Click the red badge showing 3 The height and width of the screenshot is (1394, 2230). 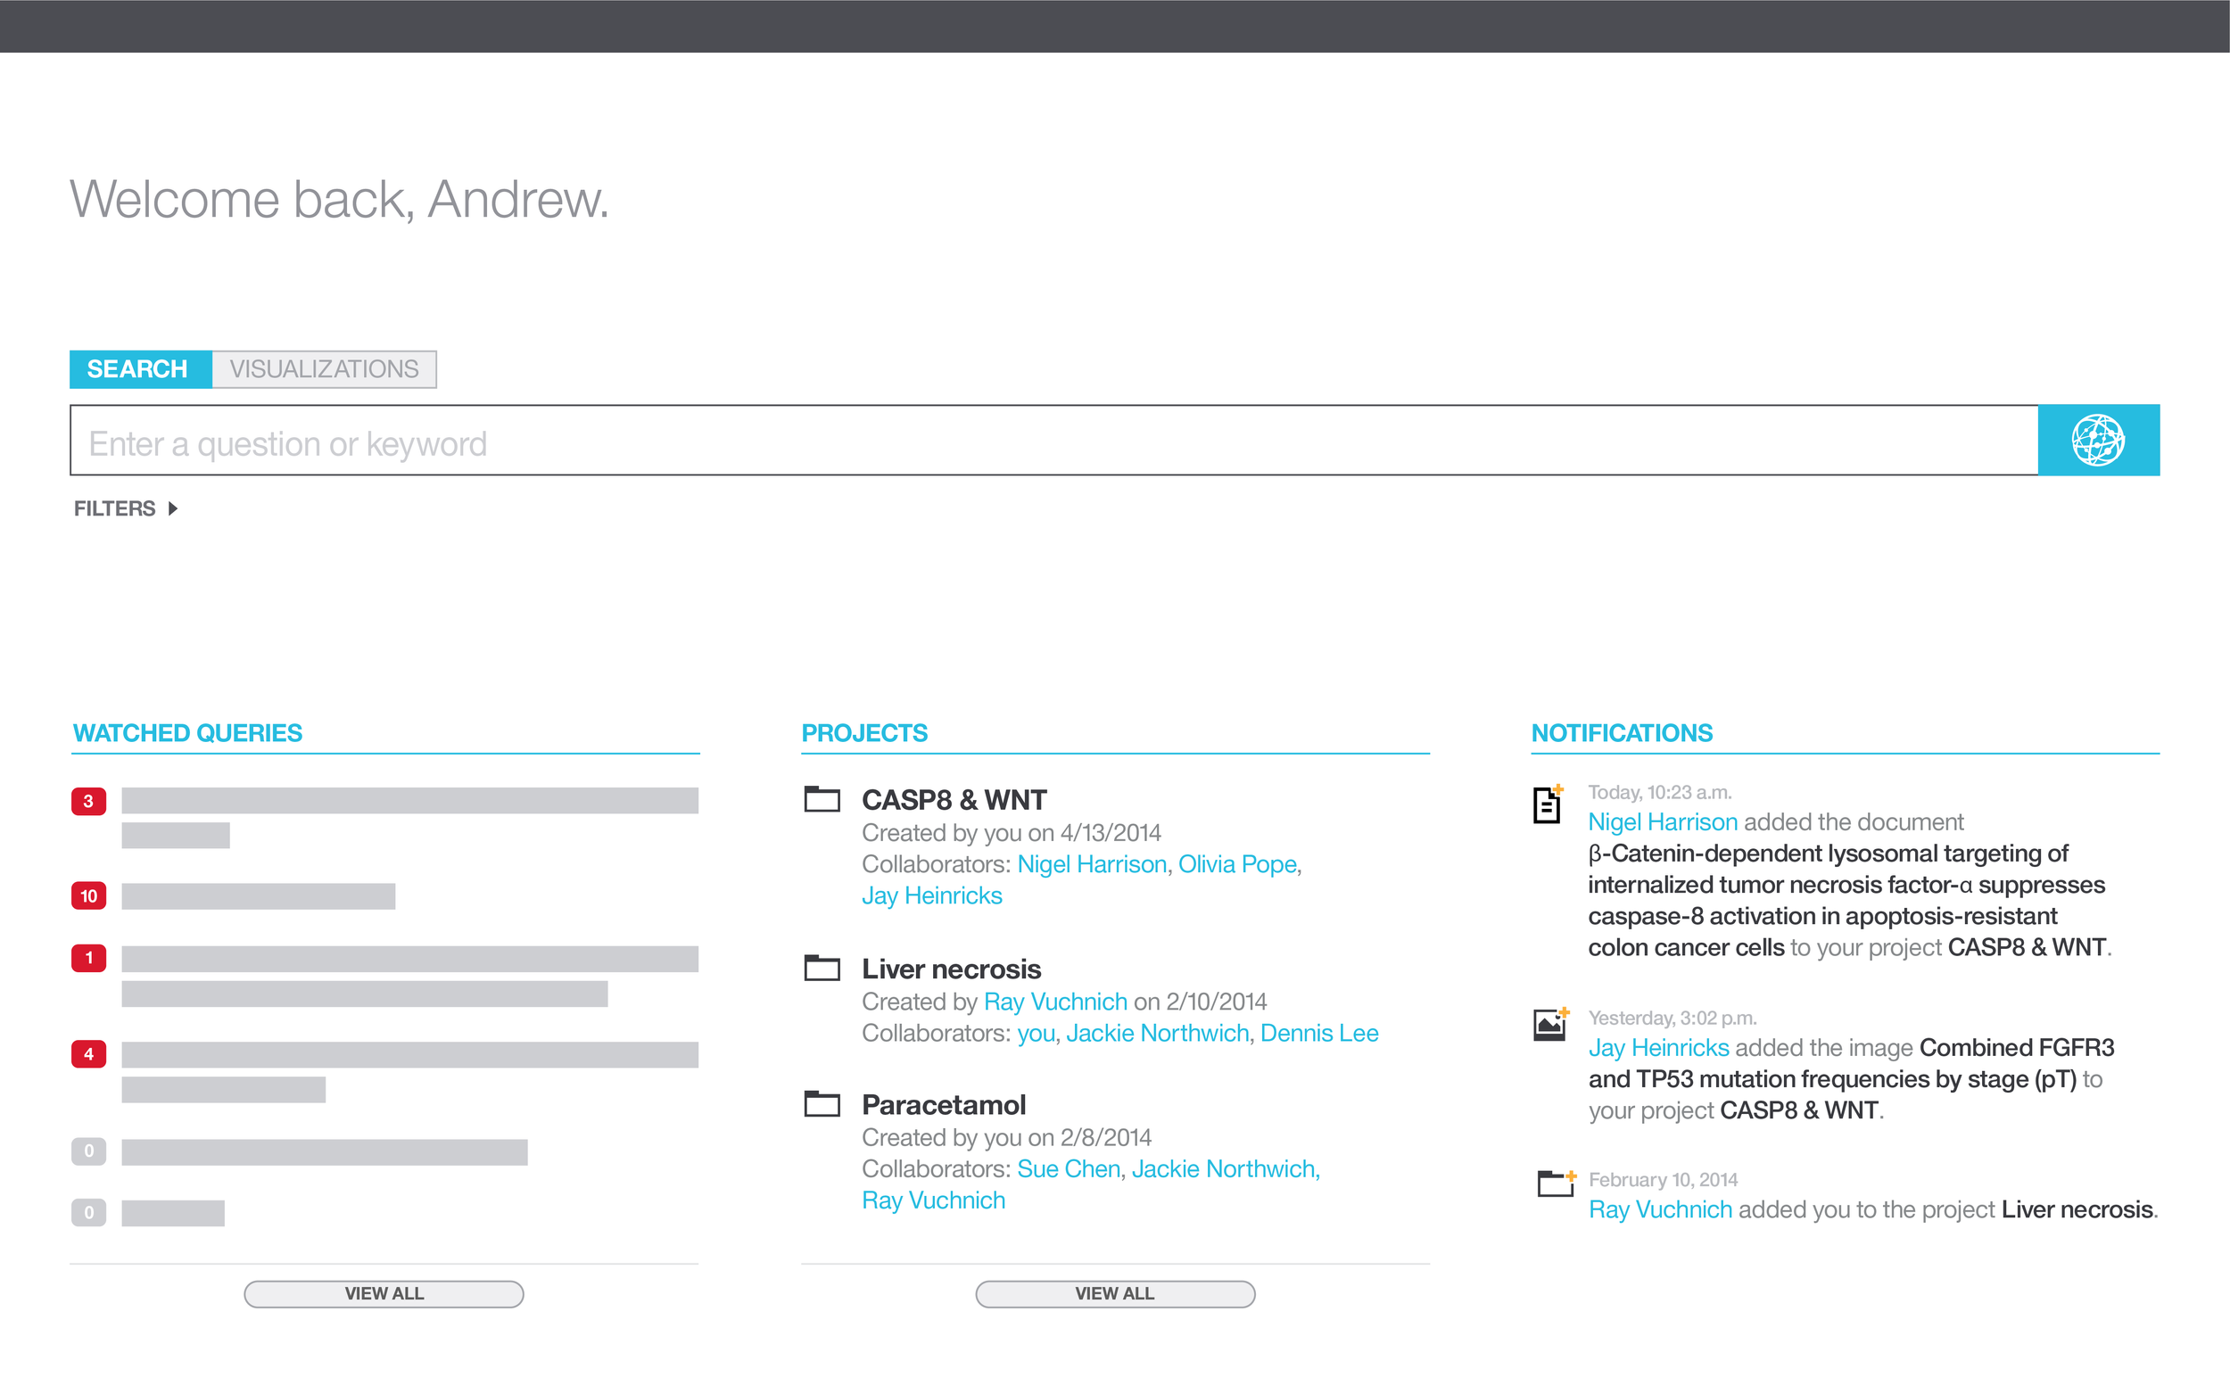click(x=88, y=800)
